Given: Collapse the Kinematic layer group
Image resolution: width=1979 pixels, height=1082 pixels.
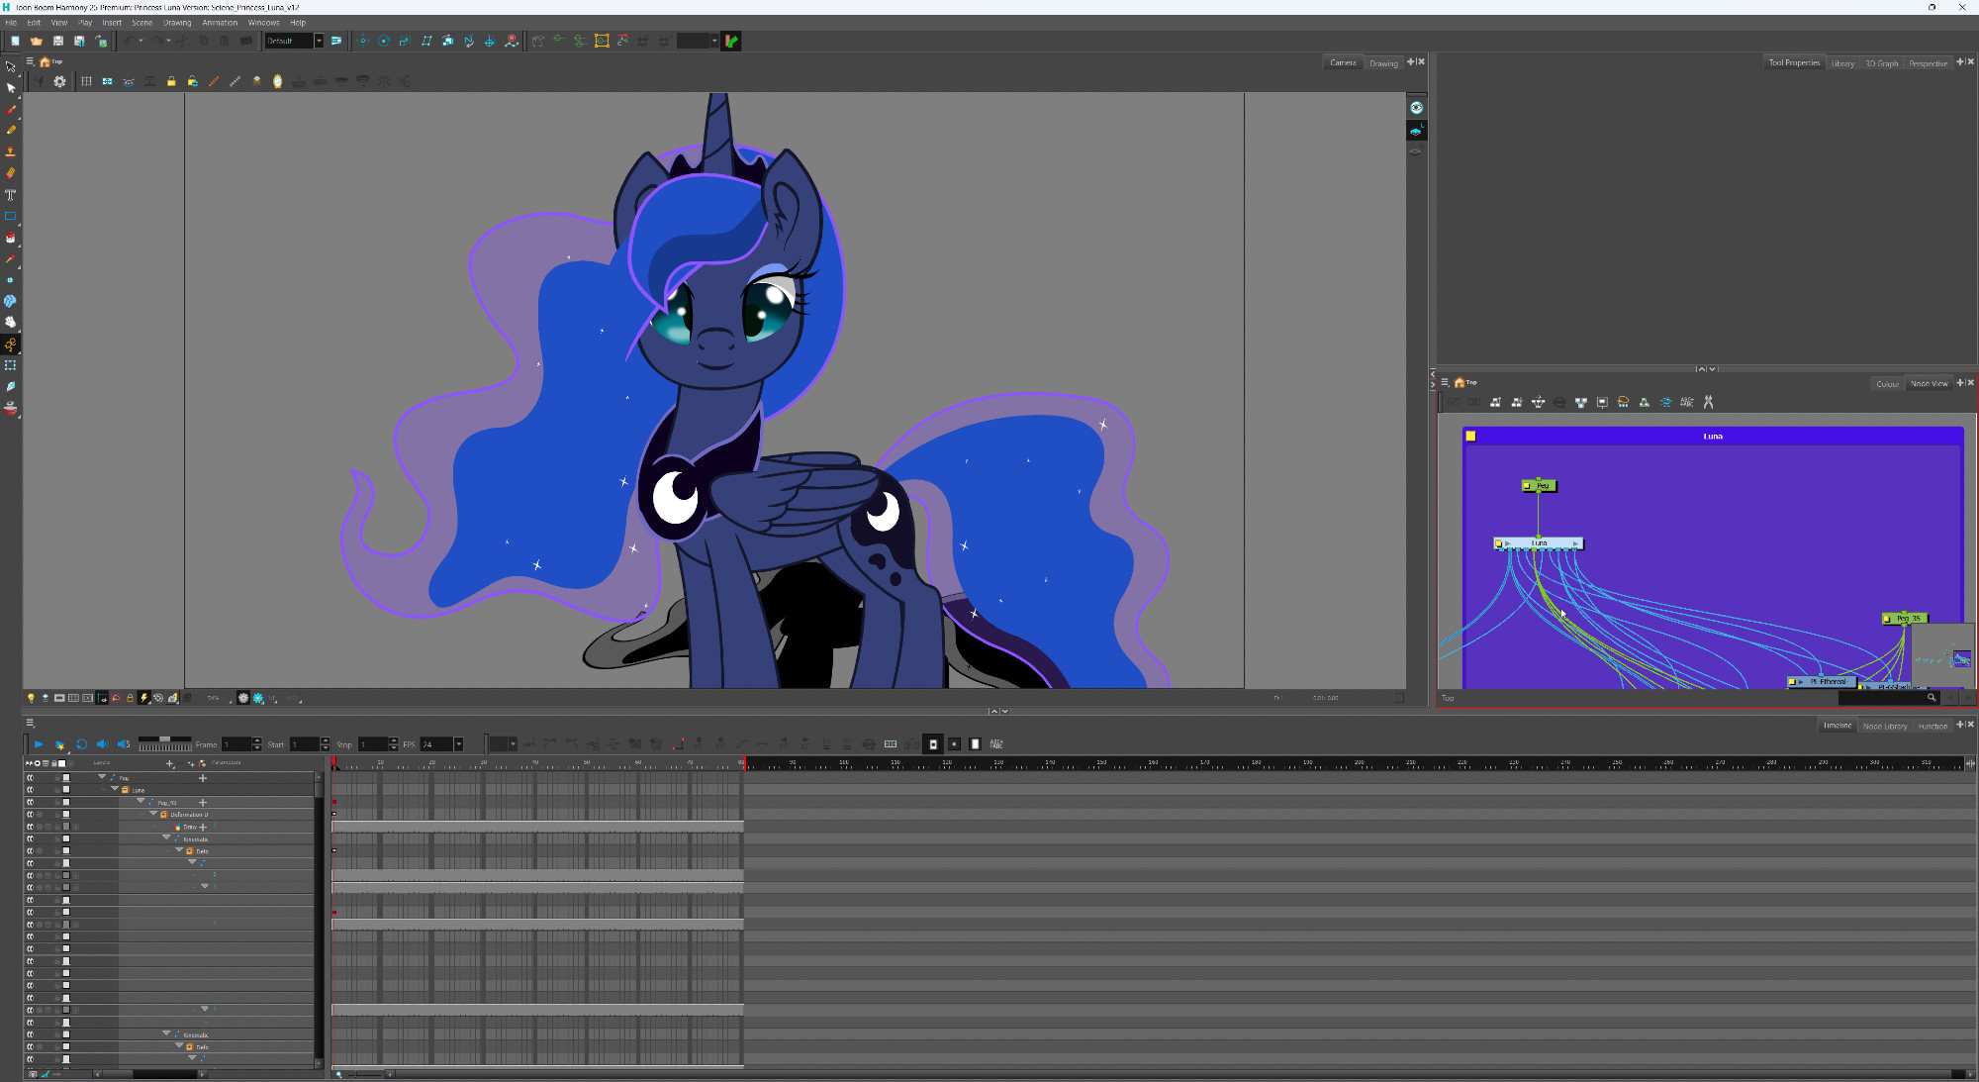Looking at the screenshot, I should (166, 837).
